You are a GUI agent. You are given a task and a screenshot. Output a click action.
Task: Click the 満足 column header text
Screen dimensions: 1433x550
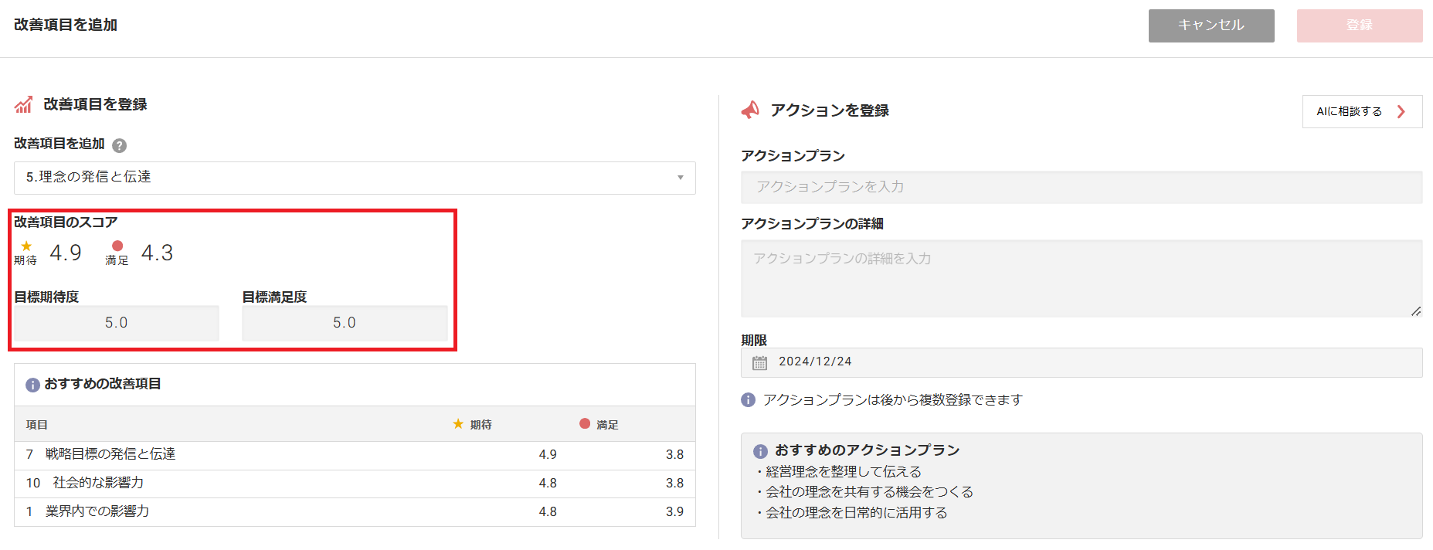(607, 425)
